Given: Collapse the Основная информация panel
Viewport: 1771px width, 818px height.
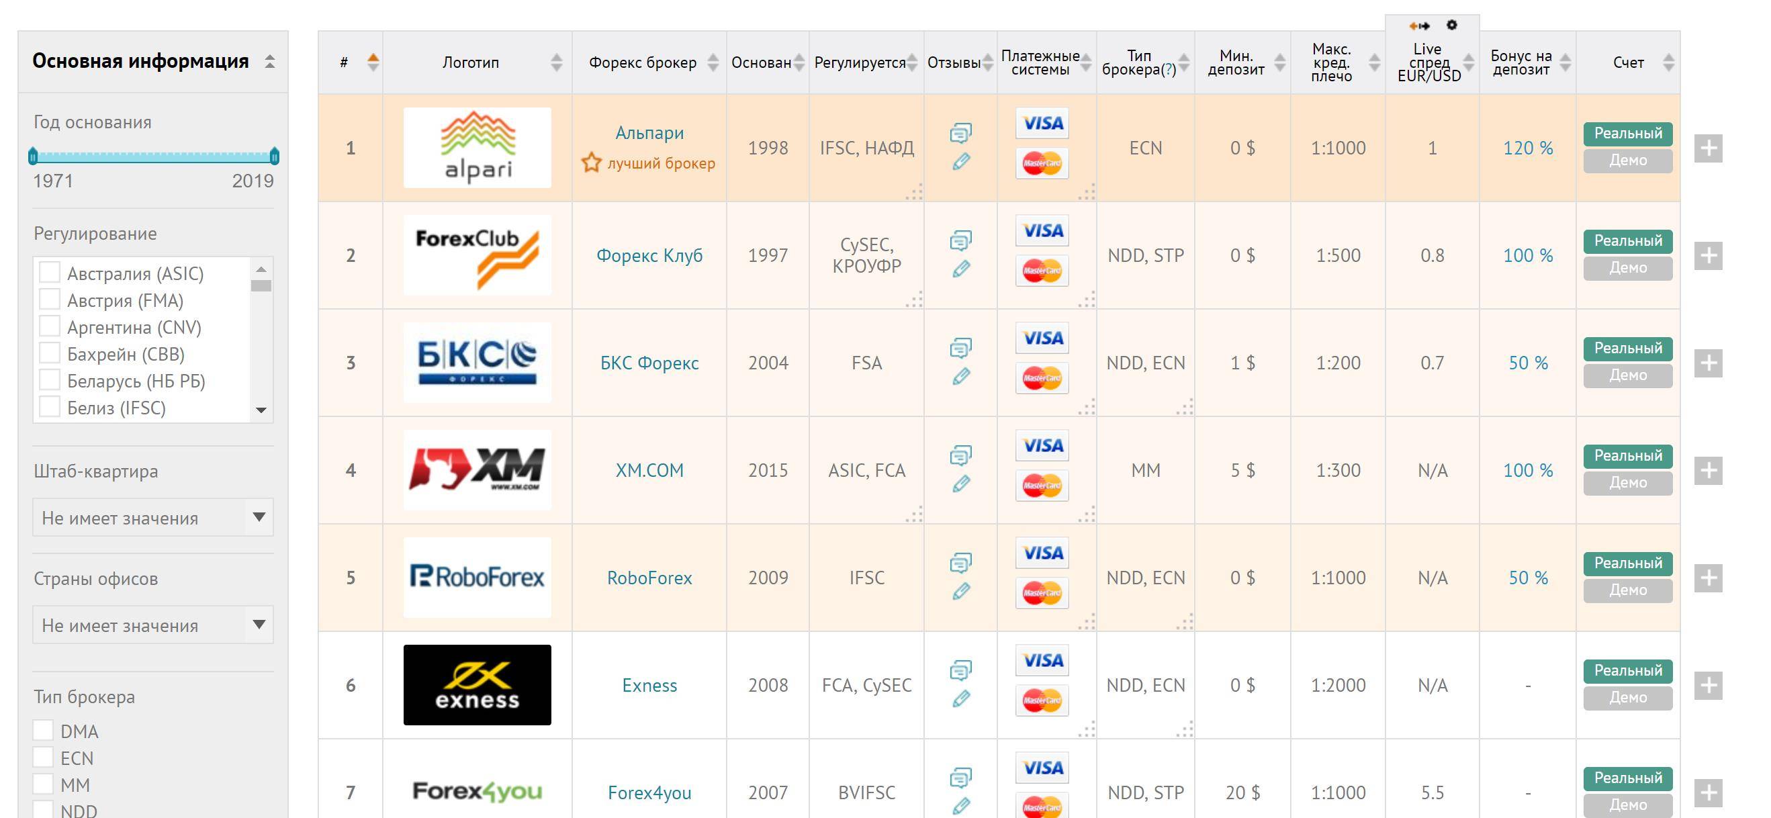Looking at the screenshot, I should 270,62.
